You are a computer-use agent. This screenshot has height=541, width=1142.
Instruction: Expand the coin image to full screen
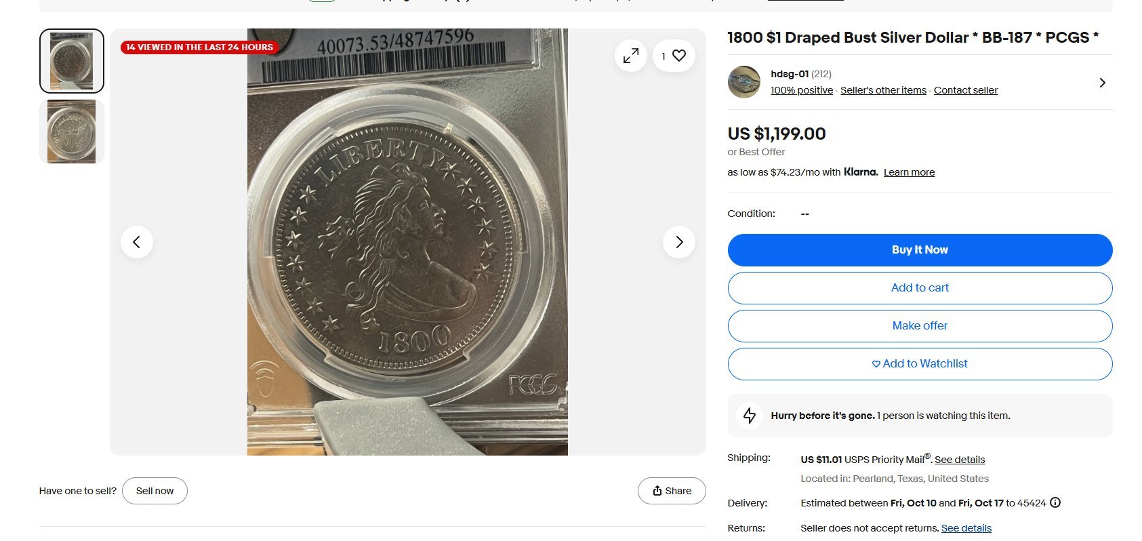(x=631, y=56)
